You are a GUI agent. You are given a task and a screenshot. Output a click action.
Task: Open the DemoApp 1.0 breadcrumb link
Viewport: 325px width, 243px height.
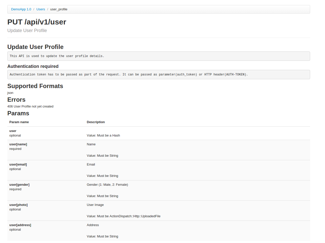pyautogui.click(x=21, y=9)
